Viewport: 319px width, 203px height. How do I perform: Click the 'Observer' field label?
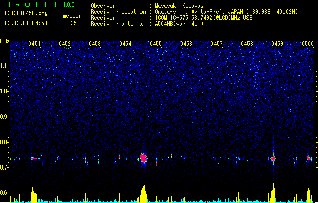[103, 6]
